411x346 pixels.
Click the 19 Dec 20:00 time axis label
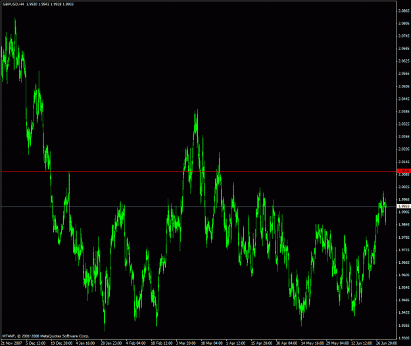click(x=62, y=343)
